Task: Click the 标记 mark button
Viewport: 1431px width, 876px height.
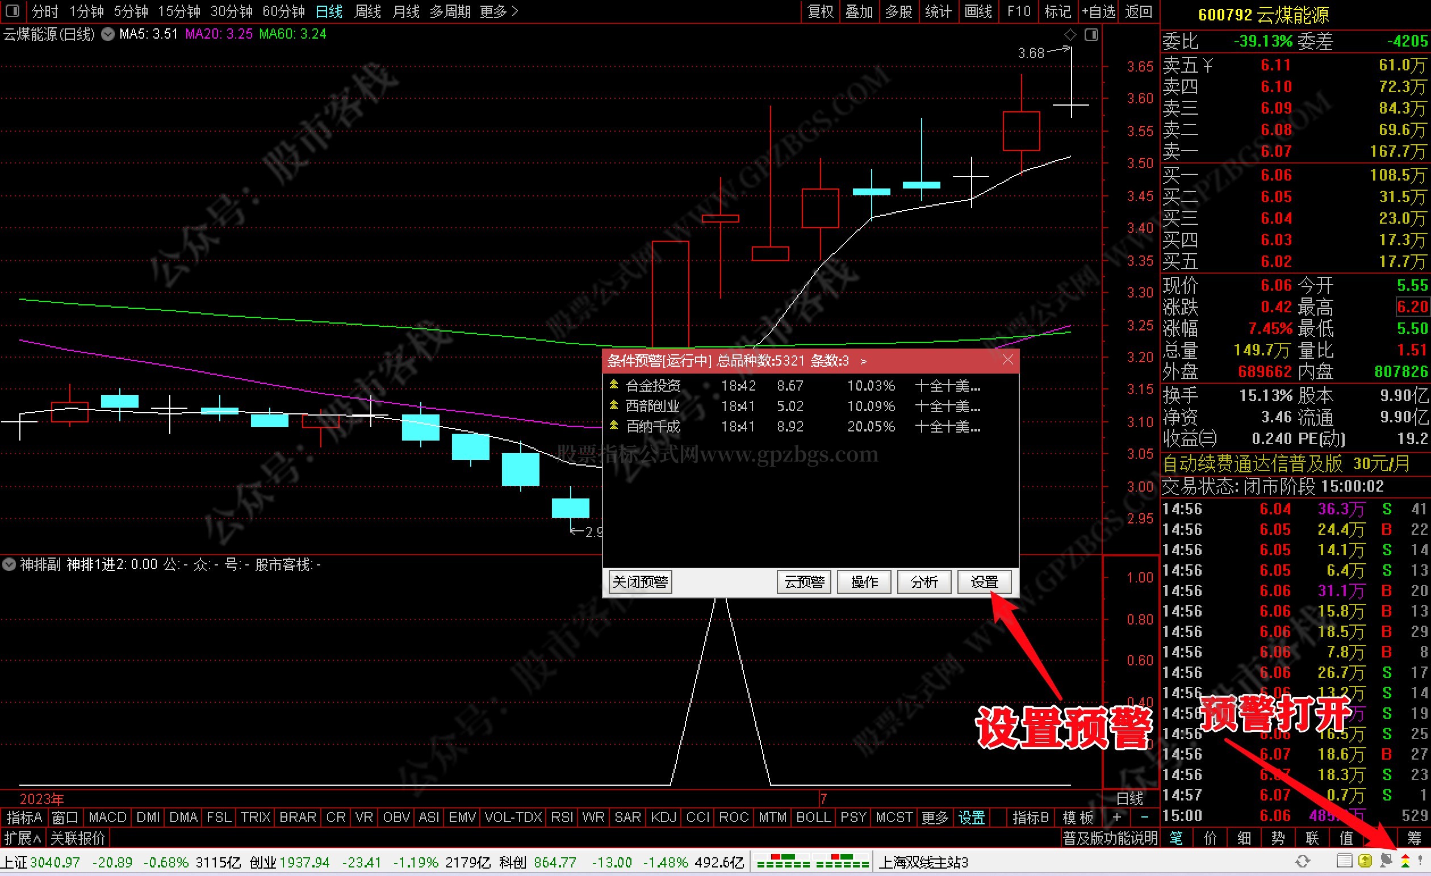Action: click(1057, 11)
